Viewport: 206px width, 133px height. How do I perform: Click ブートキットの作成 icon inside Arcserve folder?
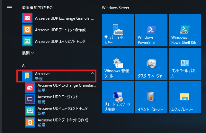[x=30, y=122]
